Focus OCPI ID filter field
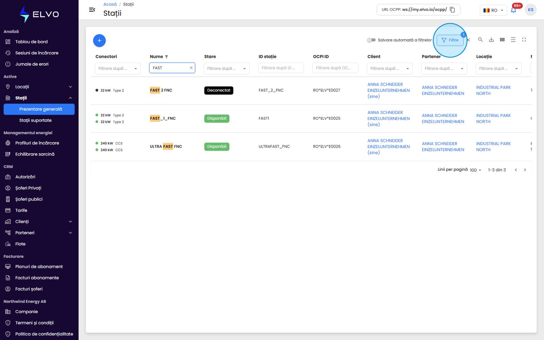 point(335,68)
